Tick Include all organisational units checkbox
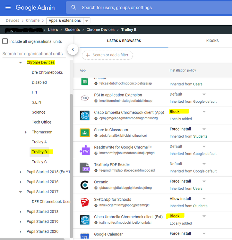The width and height of the screenshot is (232, 240). [5, 41]
